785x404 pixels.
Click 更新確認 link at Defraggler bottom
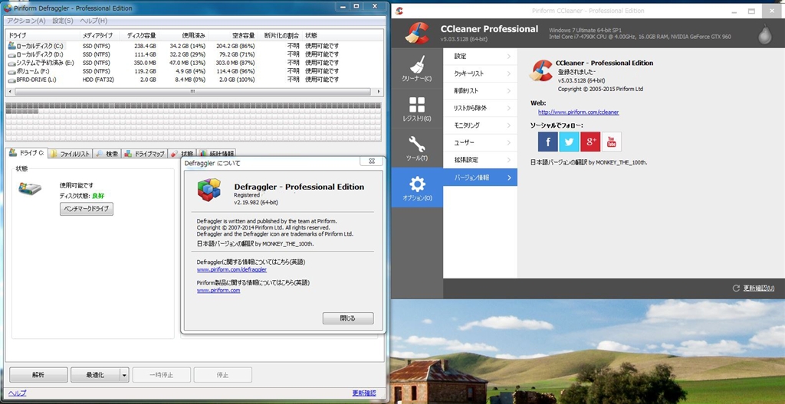pos(364,393)
